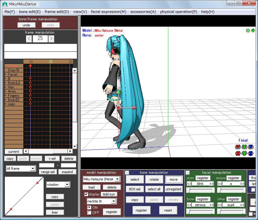
Task: Go to previous frame with left arrow
Action: 29,39
